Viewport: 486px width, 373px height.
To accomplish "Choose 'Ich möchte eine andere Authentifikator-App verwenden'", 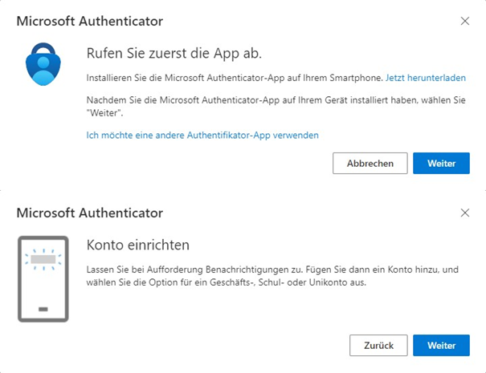I will pyautogui.click(x=202, y=136).
